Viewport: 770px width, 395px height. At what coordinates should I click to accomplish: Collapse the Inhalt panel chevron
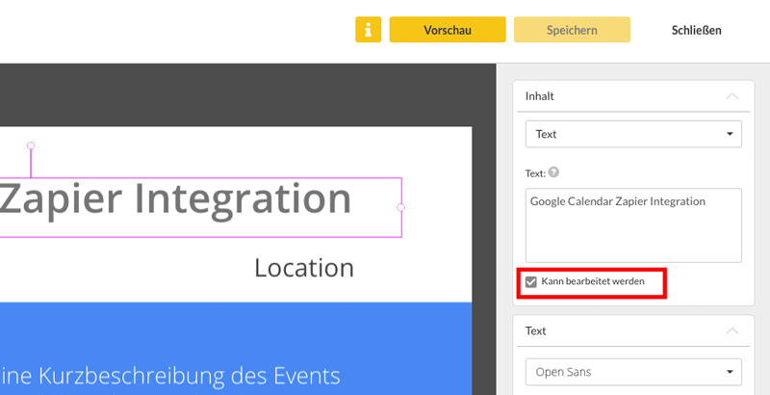point(732,95)
